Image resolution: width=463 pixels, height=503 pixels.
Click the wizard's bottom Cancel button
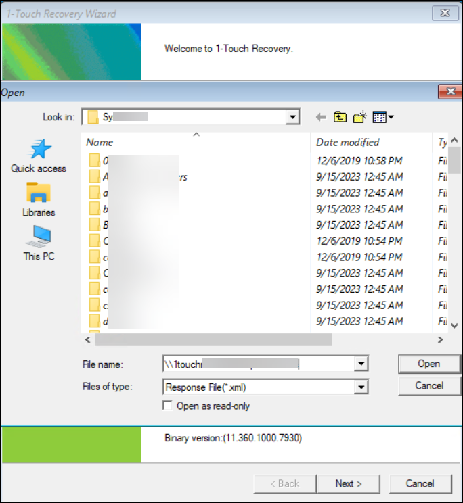point(420,483)
